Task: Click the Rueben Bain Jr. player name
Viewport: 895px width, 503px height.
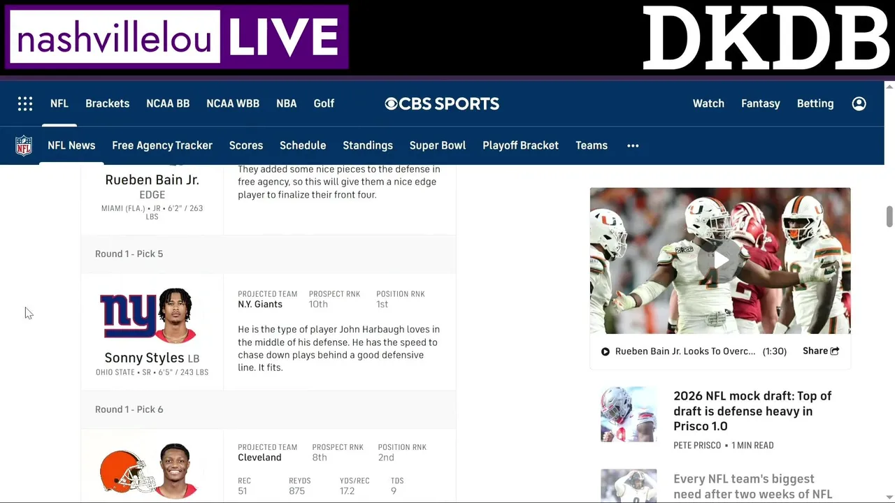Action: [152, 180]
